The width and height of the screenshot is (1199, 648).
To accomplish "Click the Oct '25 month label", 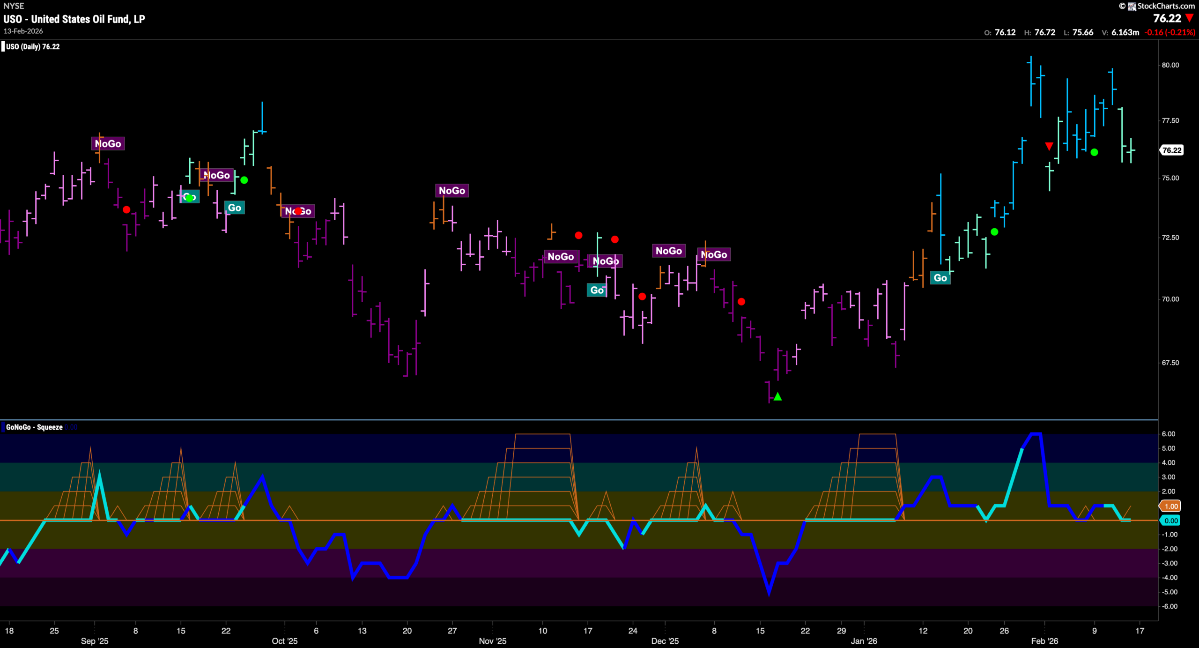I will [x=284, y=641].
